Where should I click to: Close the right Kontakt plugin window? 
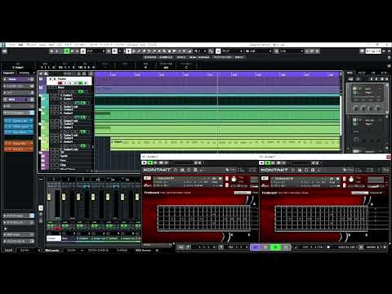(389, 157)
